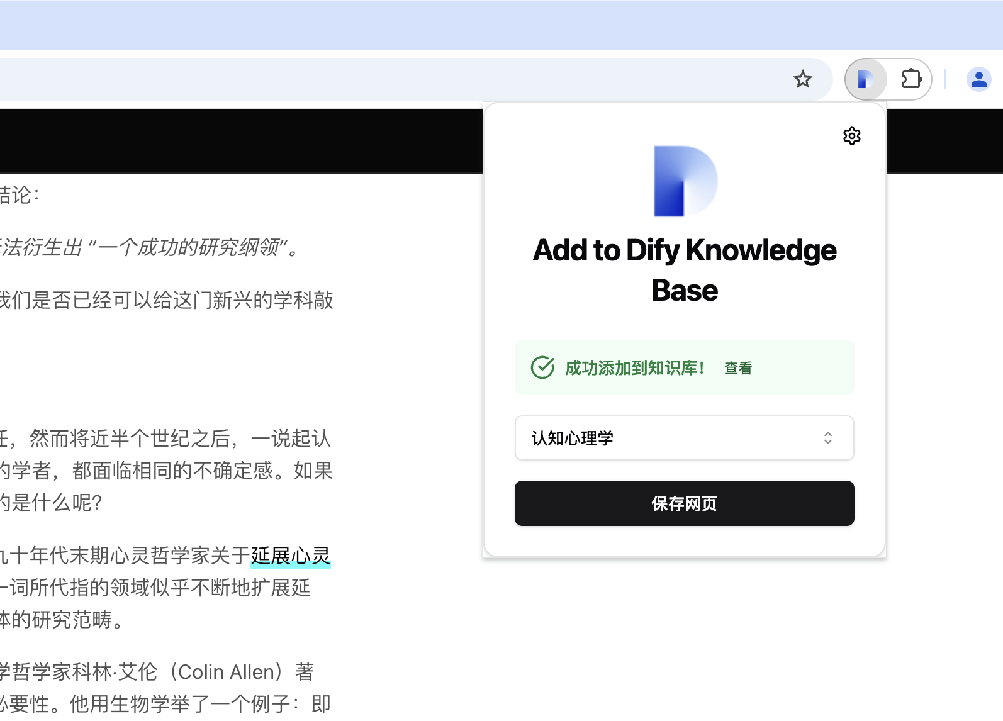
Task: Click the 保存网页 button
Action: pos(684,503)
